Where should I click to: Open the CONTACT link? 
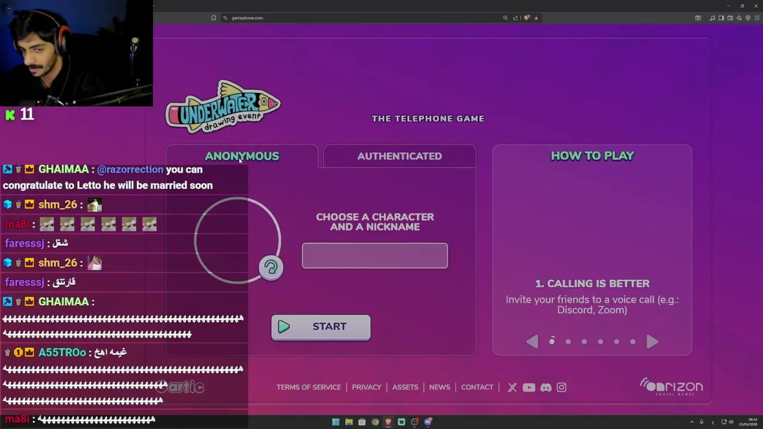pos(477,387)
